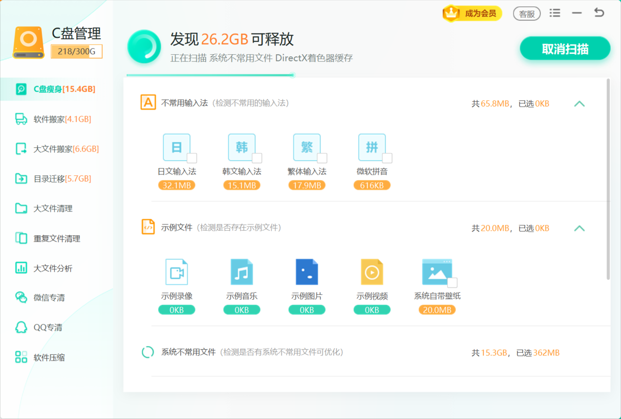Screen dimensions: 621x419
Task: Collapse the 不常用输入法 section
Action: pos(580,103)
